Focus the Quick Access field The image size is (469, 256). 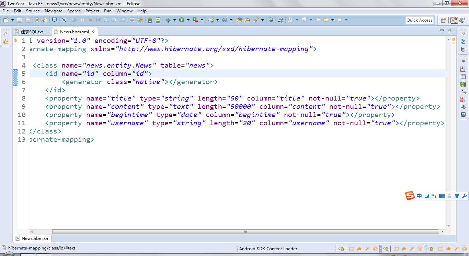[420, 20]
